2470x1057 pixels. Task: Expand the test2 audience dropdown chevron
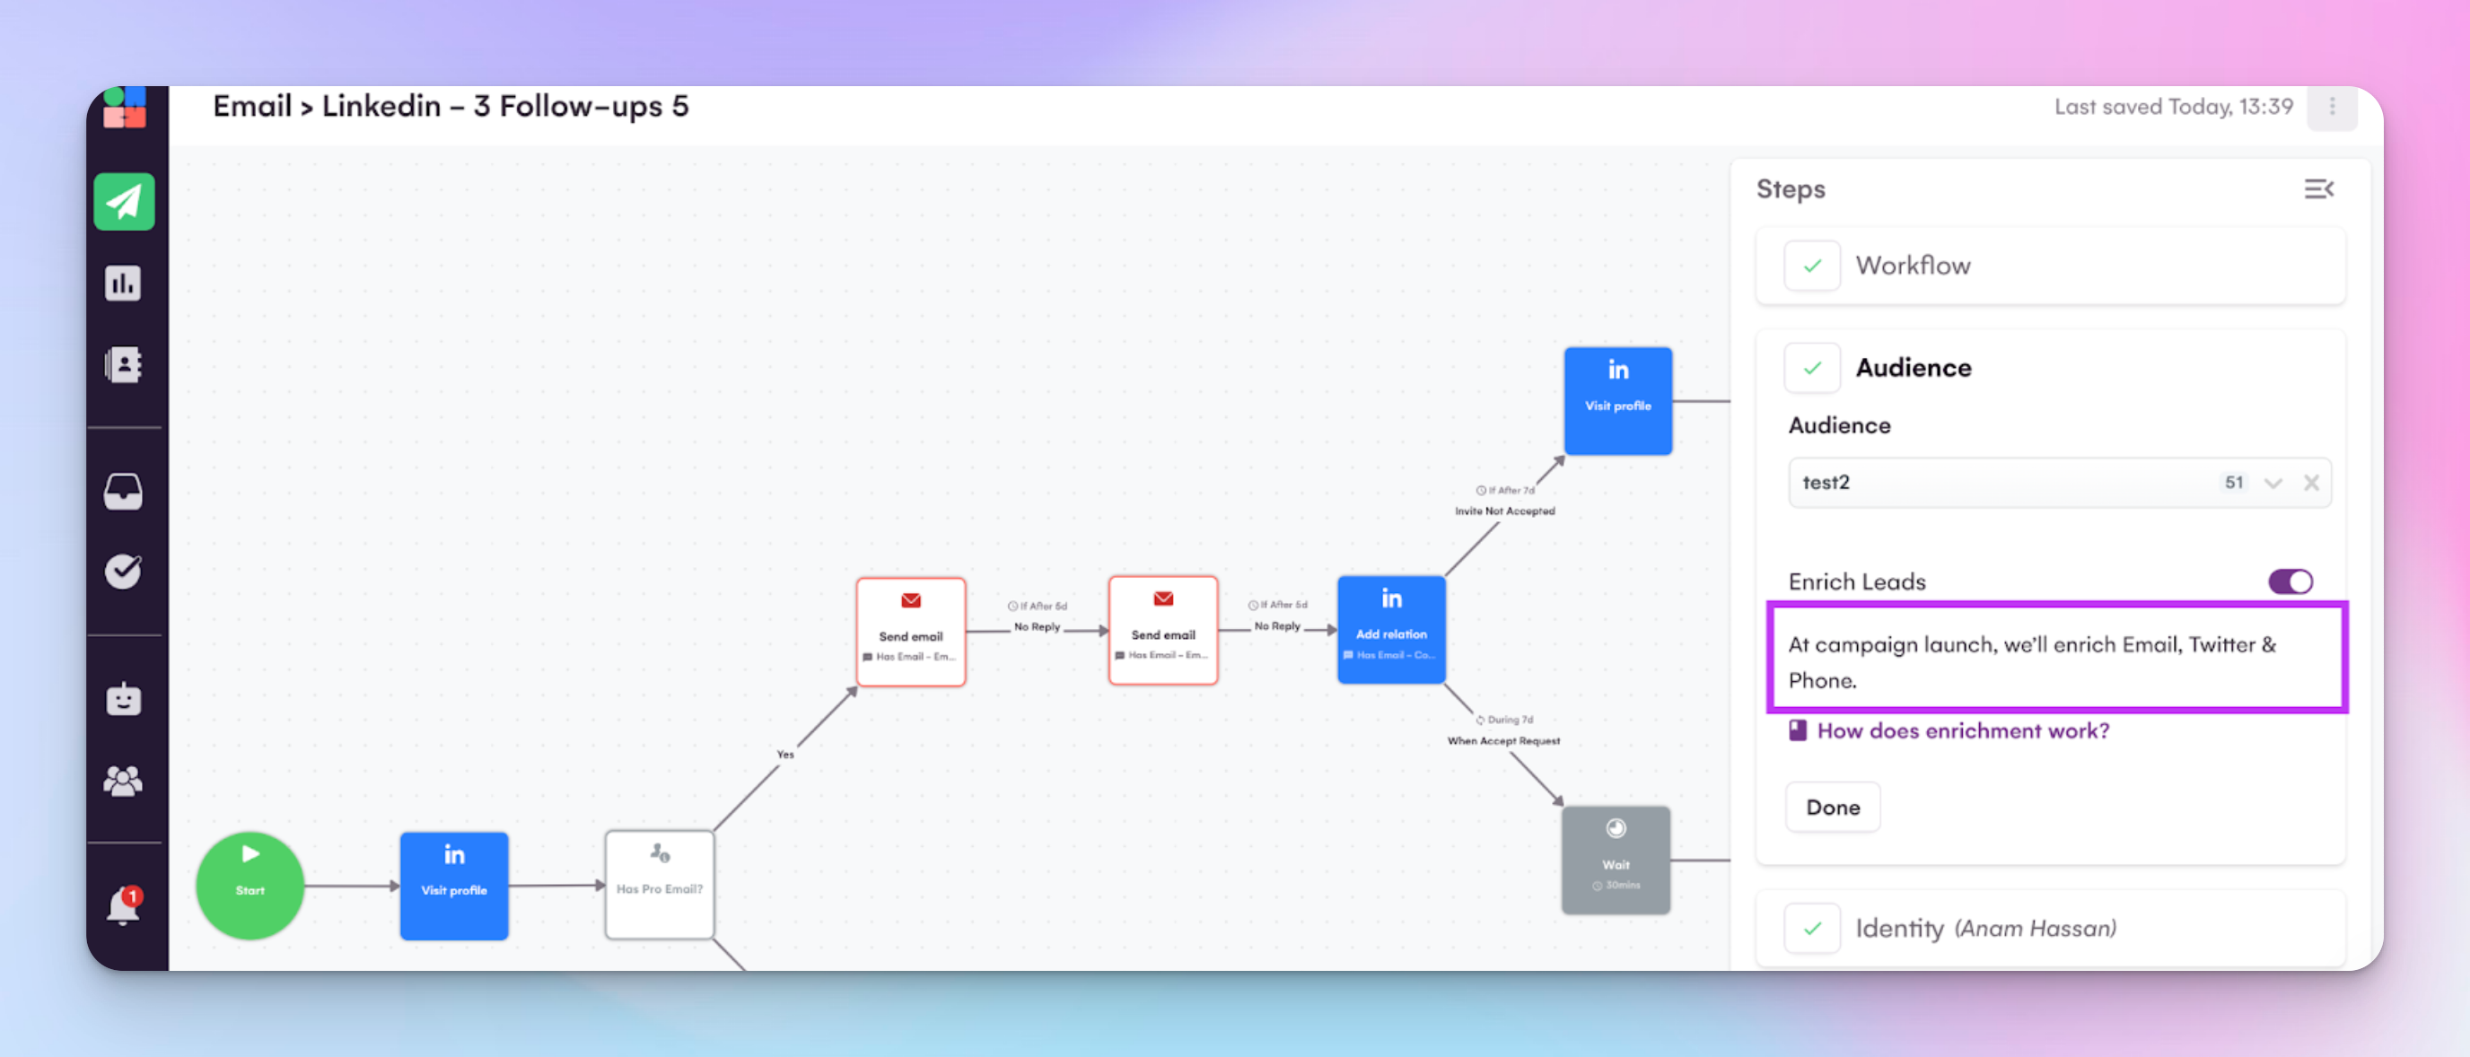[2273, 483]
